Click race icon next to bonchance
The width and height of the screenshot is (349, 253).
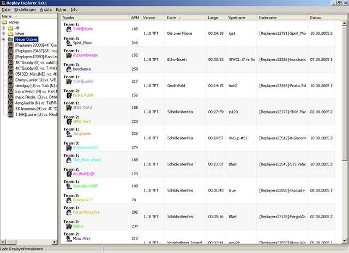pos(69,69)
